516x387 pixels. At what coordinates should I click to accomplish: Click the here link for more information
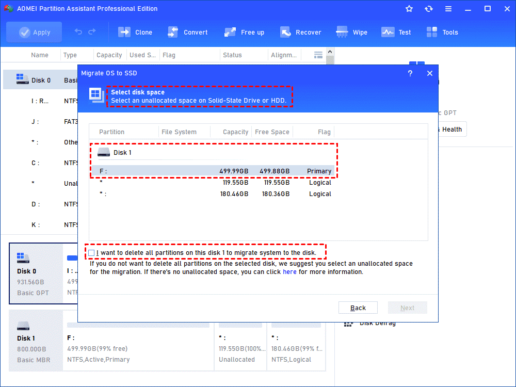(289, 271)
